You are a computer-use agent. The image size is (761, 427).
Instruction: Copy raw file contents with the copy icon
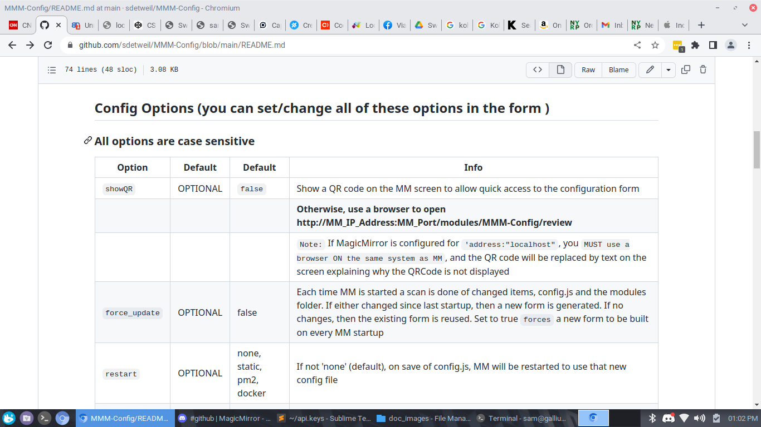click(x=686, y=69)
